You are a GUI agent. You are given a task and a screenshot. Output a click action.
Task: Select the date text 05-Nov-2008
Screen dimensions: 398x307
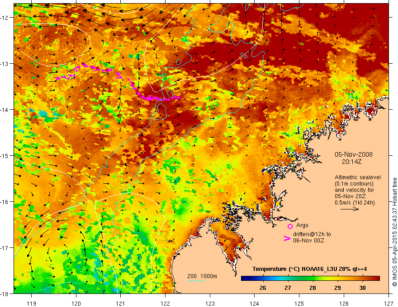coord(354,154)
